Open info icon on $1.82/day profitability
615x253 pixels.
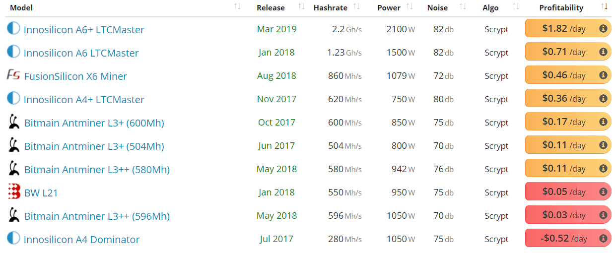coord(603,29)
